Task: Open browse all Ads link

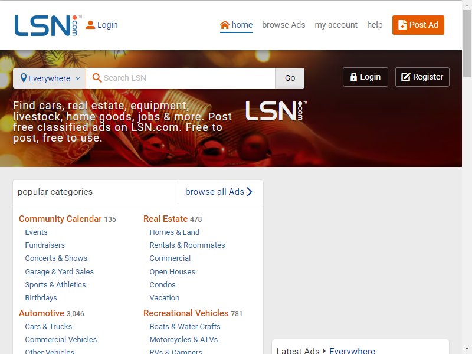Action: [219, 192]
